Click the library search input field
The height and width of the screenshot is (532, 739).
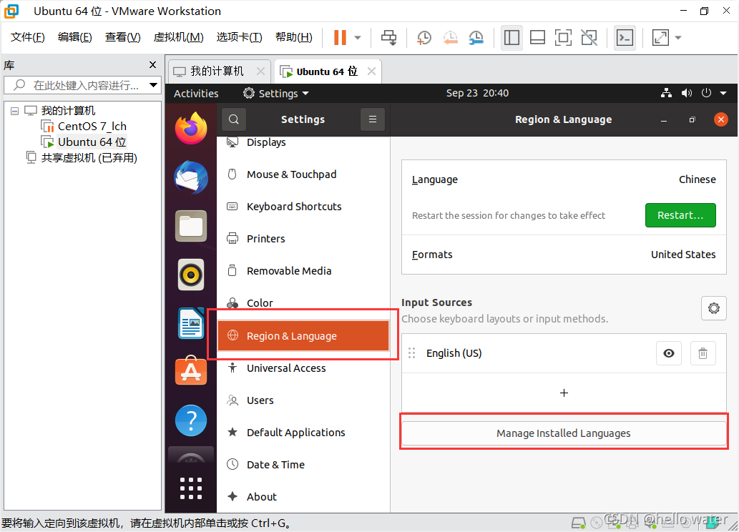[x=82, y=85]
